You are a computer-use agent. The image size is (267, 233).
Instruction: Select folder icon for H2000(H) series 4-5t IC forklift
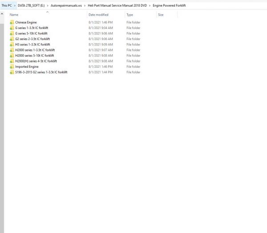[12, 61]
